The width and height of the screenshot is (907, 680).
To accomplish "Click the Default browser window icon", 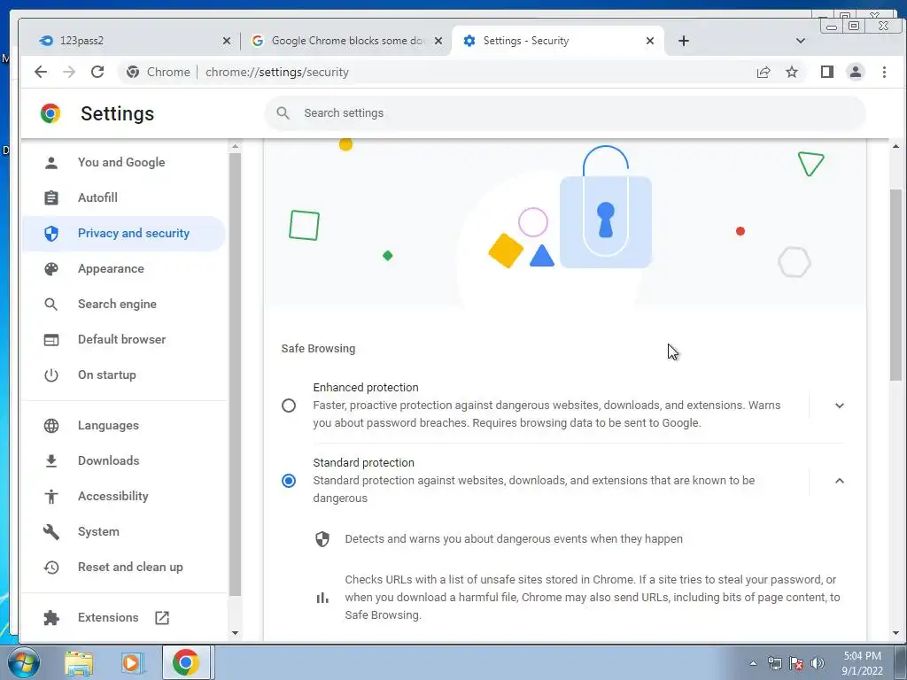I will (x=51, y=339).
